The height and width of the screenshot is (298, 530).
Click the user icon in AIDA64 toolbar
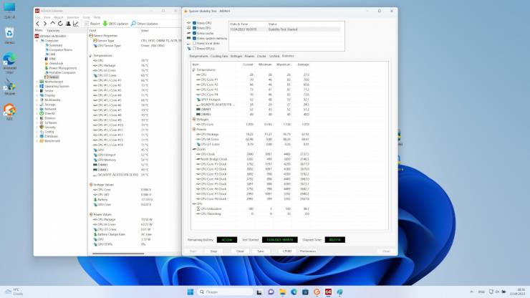click(68, 24)
